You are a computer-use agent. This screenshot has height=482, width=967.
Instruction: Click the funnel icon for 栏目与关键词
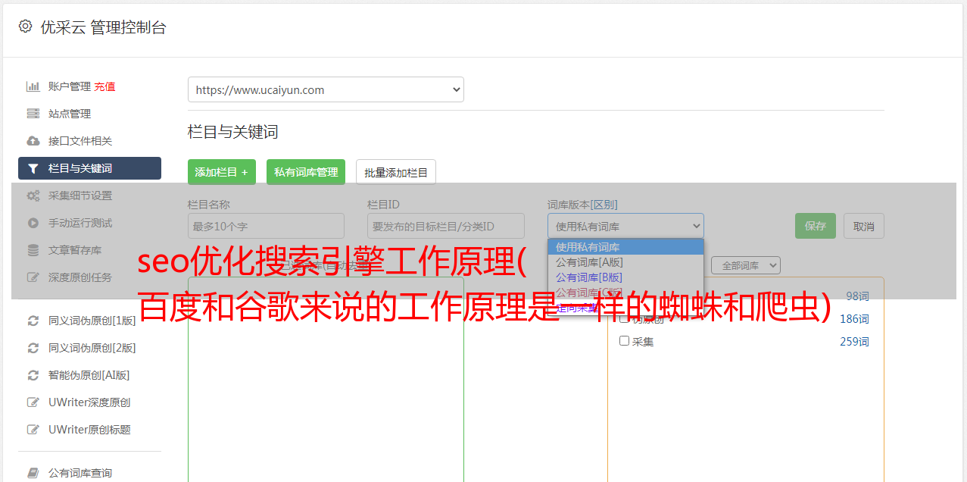33,168
